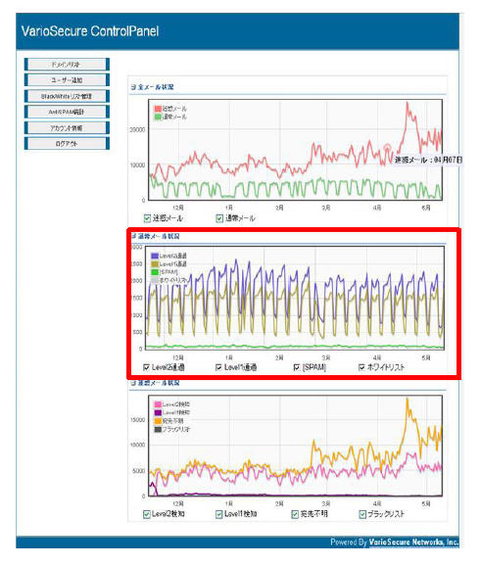480x567 pixels.
Task: Hide the [SPAM] series in the chart
Action: tap(297, 367)
